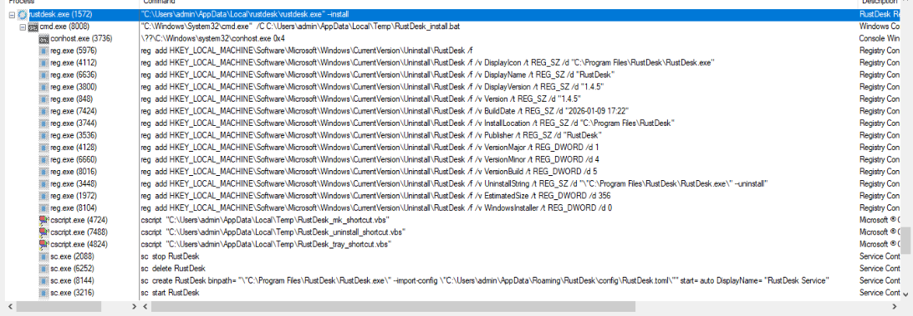Click the reg.exe (7424) icon

(43, 111)
